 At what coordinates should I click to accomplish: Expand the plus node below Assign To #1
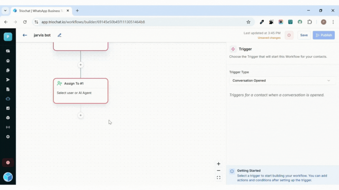pos(81,115)
